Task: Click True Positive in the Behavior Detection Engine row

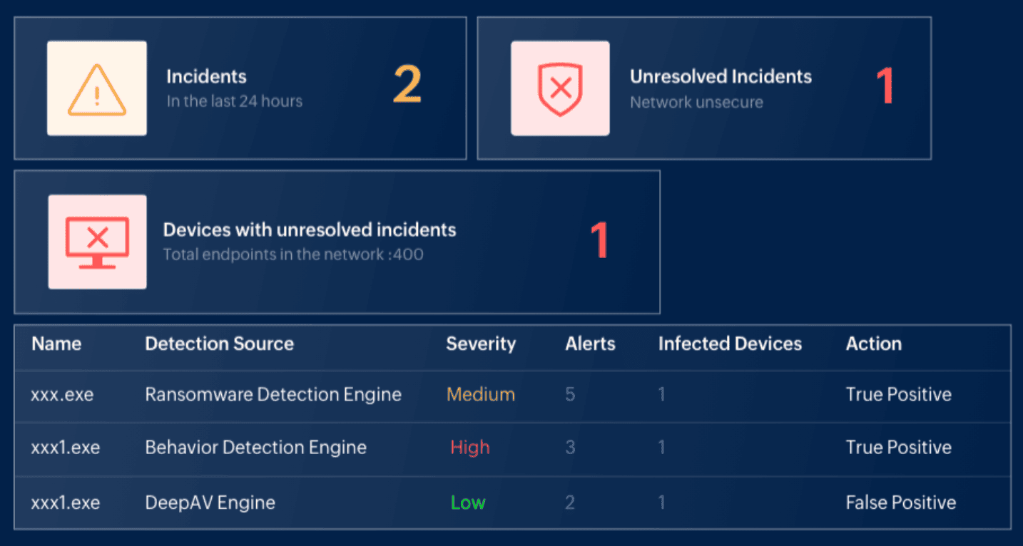Action: coord(898,448)
